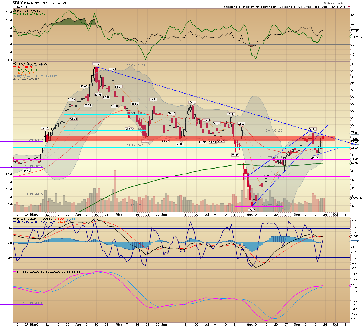Screen dimensions: 362x327
Task: Click the 0.0%: 51.00 Fibonacci label
Action: [x=274, y=131]
